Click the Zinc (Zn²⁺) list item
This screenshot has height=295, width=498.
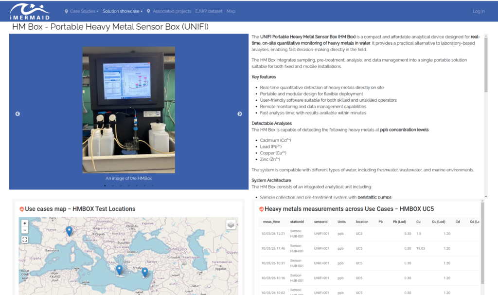[270, 159]
